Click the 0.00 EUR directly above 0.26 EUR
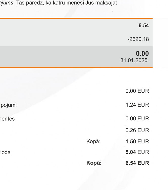This screenshot has width=168, height=190. click(137, 119)
